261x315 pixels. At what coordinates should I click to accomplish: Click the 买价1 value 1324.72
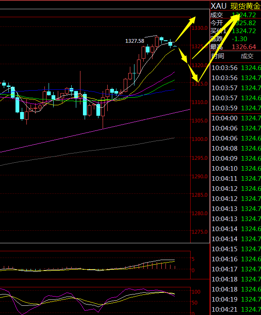pos(244,31)
